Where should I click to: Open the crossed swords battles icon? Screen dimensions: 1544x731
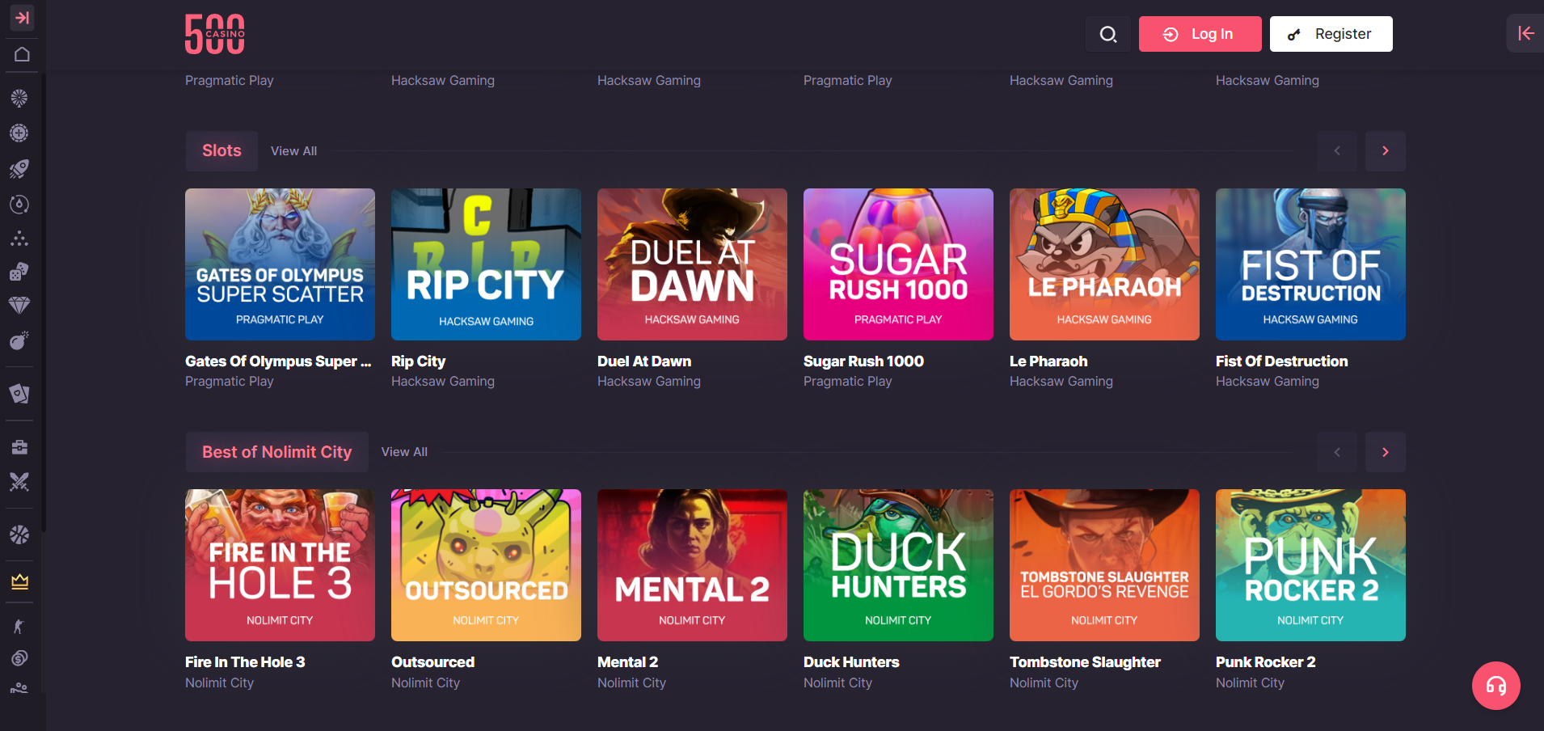(x=19, y=482)
